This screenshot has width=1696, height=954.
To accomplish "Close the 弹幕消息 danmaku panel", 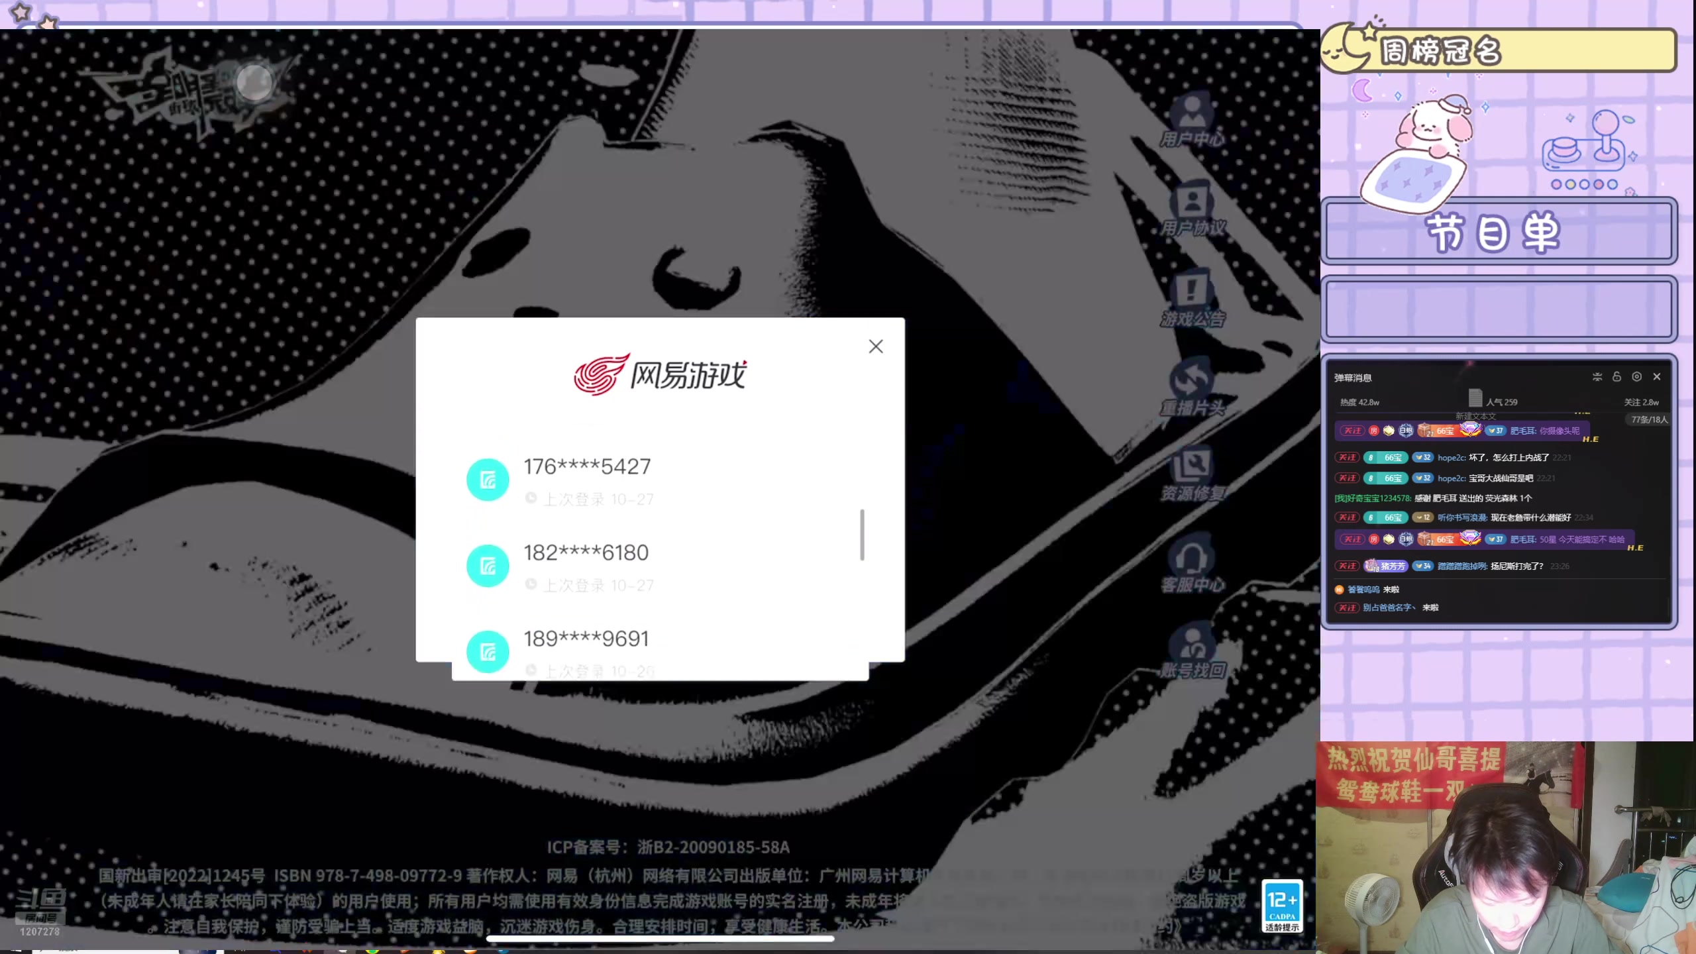I will coord(1657,377).
